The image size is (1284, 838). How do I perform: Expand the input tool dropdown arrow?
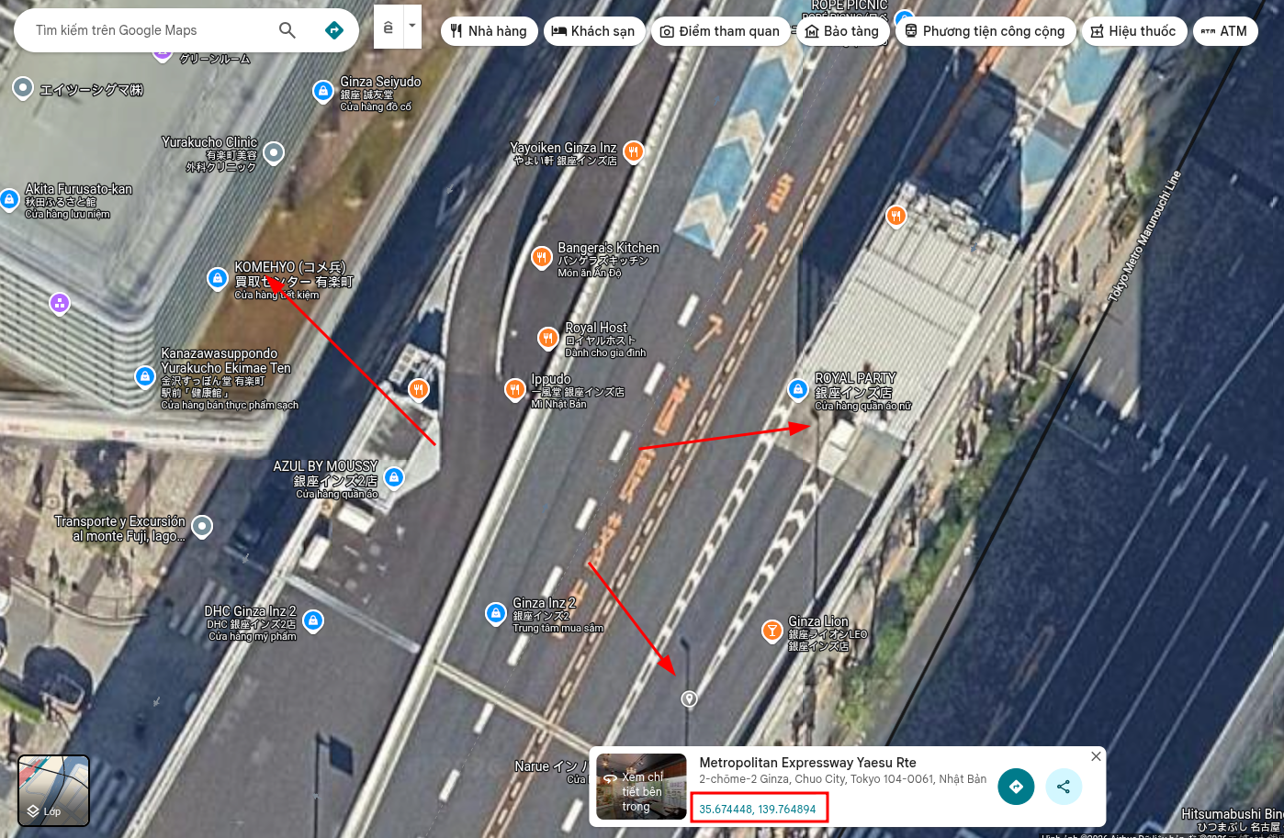(x=412, y=26)
